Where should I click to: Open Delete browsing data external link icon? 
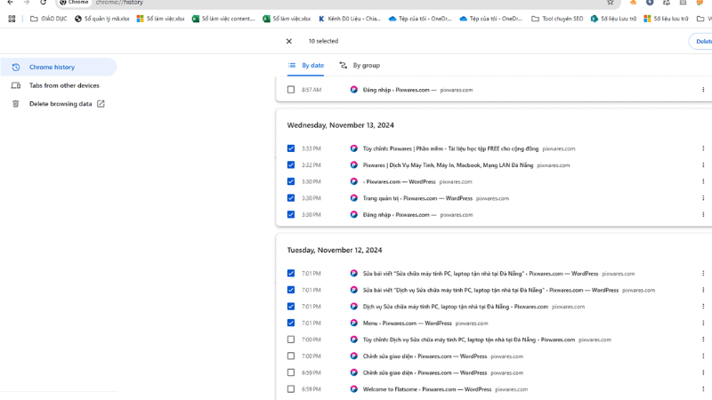pyautogui.click(x=101, y=104)
